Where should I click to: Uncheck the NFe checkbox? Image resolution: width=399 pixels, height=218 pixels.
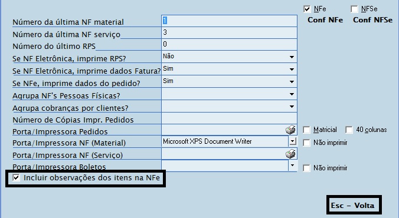click(x=307, y=9)
